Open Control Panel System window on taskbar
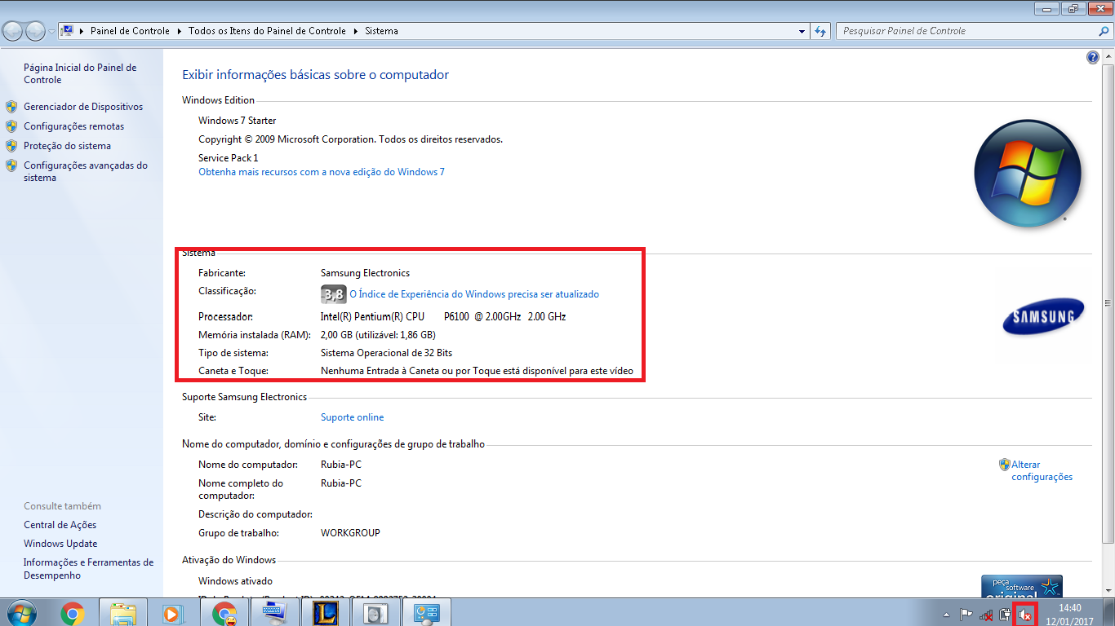1115x626 pixels. pyautogui.click(x=426, y=613)
